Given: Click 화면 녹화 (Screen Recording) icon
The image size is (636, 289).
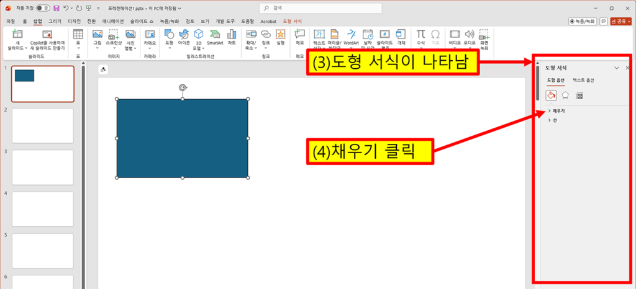Looking at the screenshot, I should 484,34.
